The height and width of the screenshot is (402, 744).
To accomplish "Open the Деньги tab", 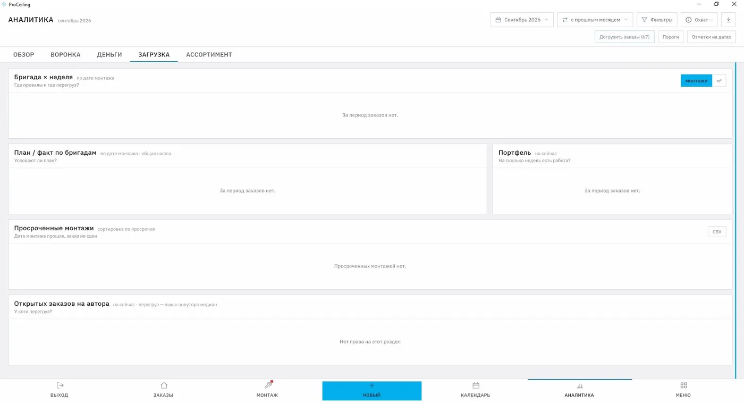I will 109,55.
